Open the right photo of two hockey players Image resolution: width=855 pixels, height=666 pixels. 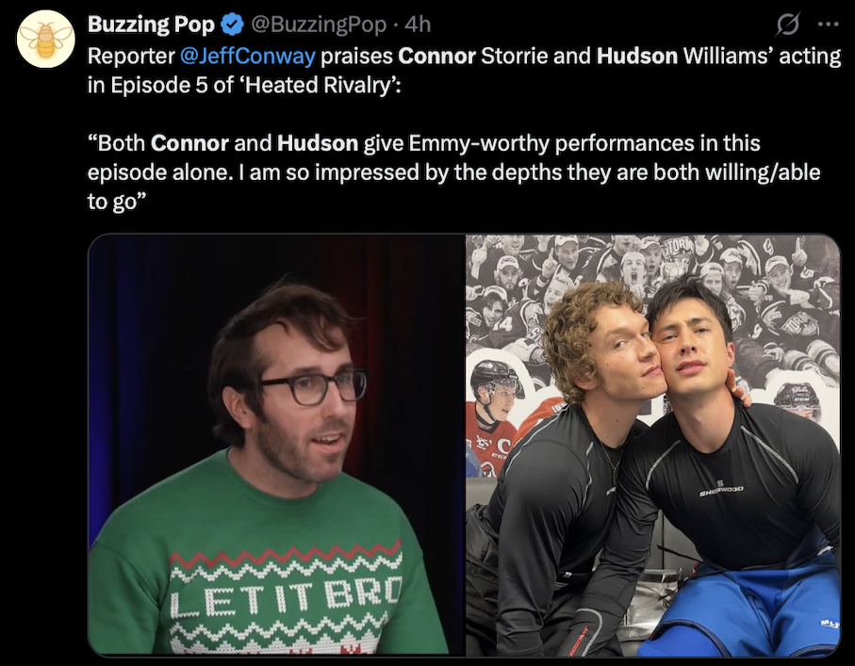pyautogui.click(x=653, y=445)
